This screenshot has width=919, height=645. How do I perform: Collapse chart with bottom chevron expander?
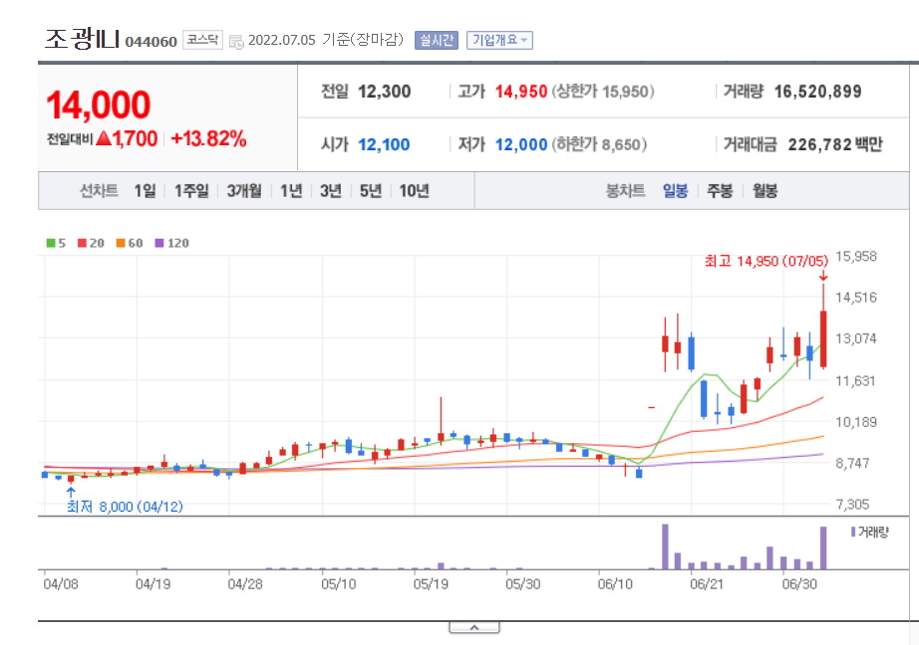pyautogui.click(x=474, y=627)
